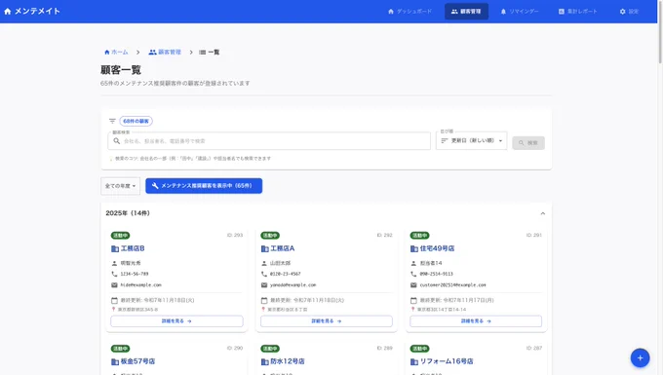Viewport: 663px width, 375px height.
Task: Click the mail icon on 工務店B card
Action: (114, 285)
